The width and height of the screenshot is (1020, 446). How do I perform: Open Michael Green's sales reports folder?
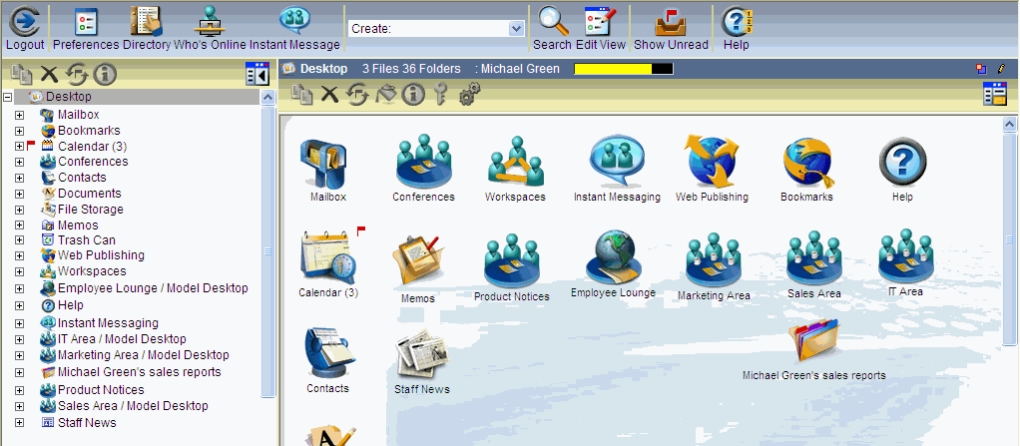click(813, 344)
